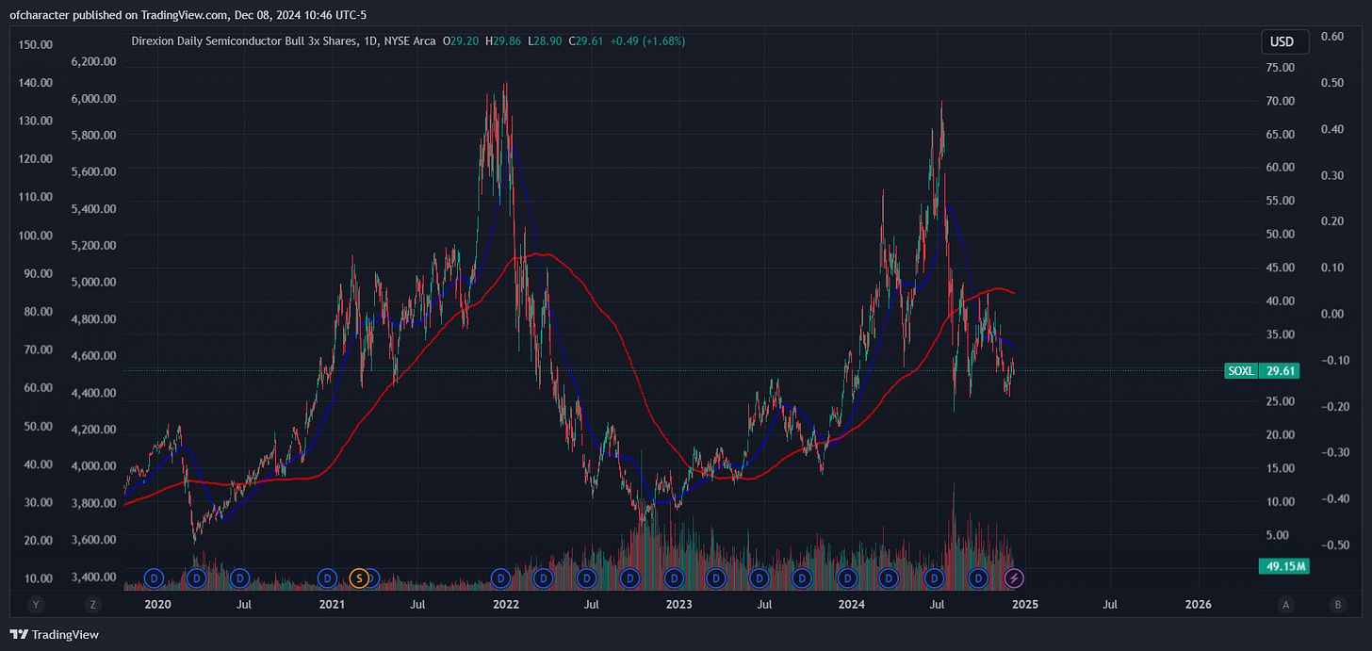Click the 49.15M volume label
Image resolution: width=1372 pixels, height=651 pixels.
click(x=1283, y=566)
